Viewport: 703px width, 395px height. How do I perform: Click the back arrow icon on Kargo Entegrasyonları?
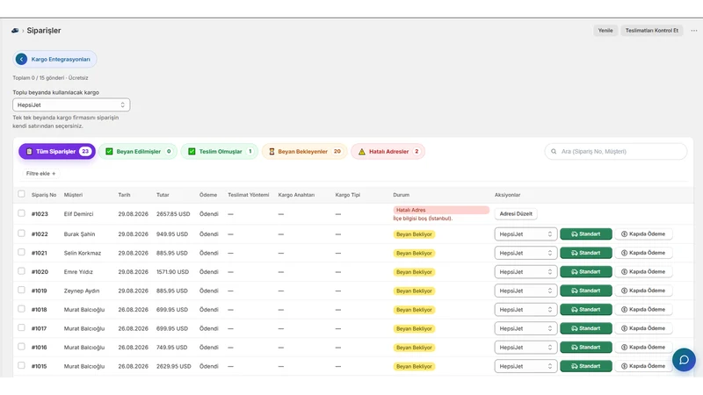(x=21, y=59)
